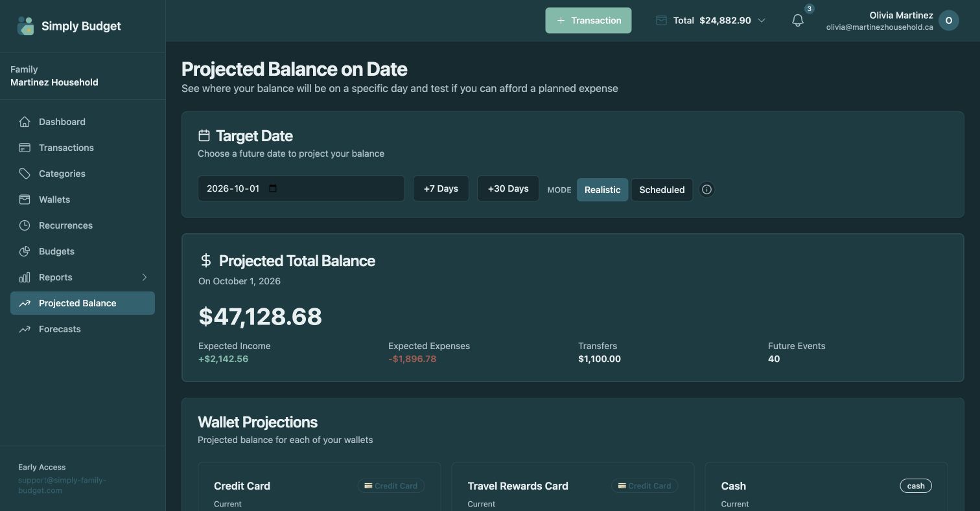Expand the Total balance dropdown chevron
The image size is (980, 511).
(762, 21)
